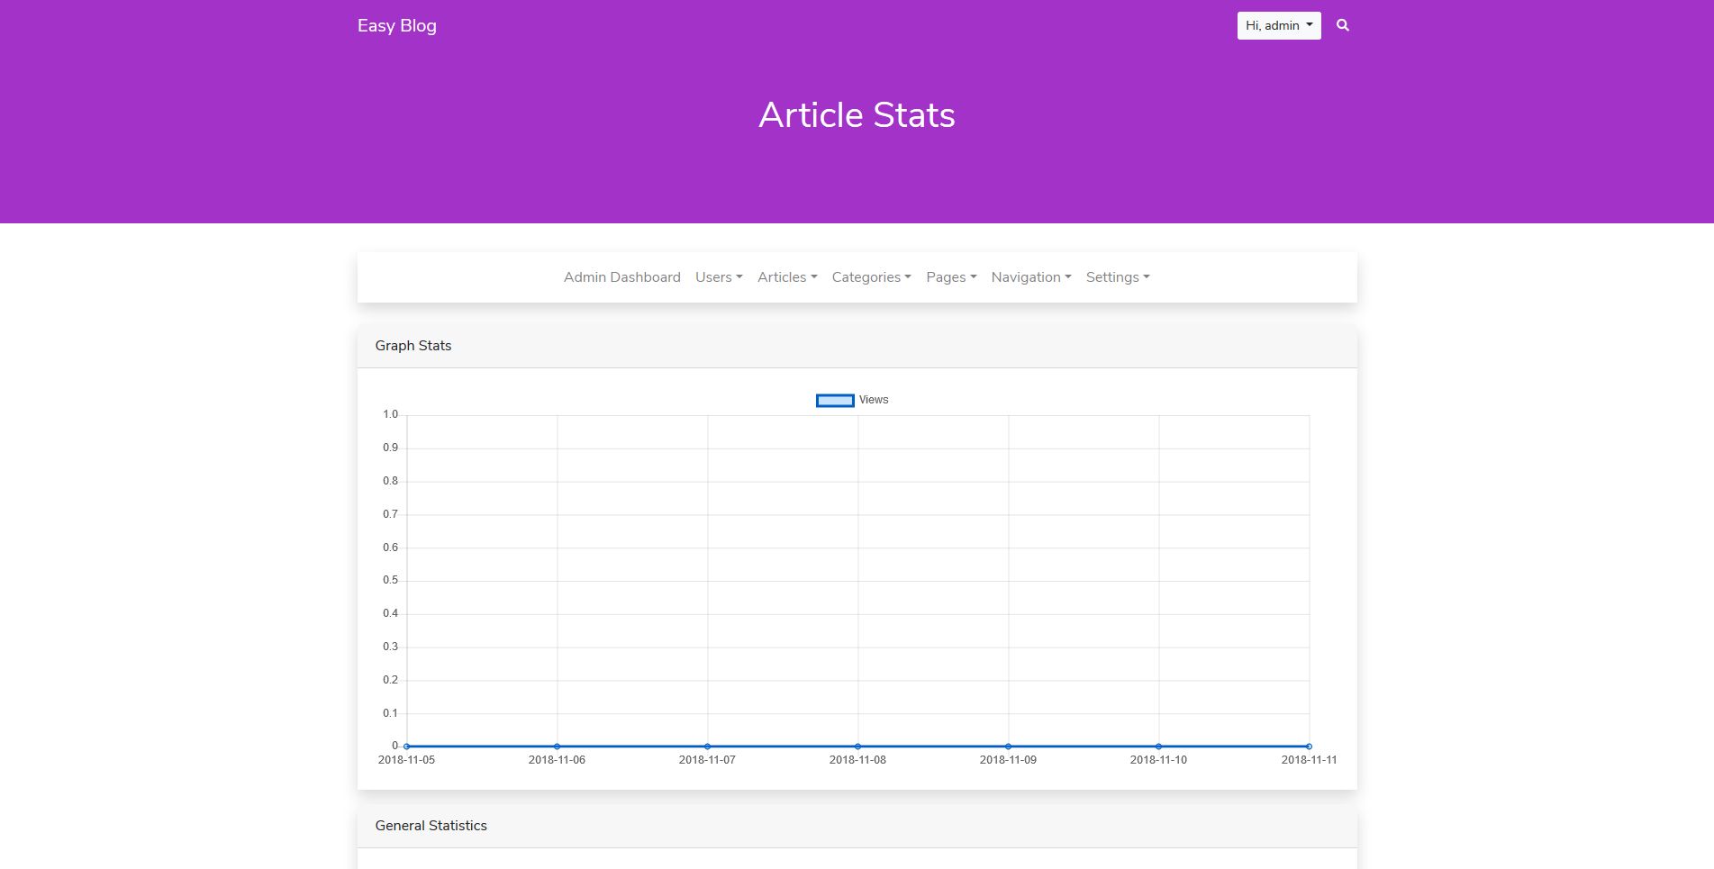
Task: Expand the Articles menu
Action: [x=786, y=277]
